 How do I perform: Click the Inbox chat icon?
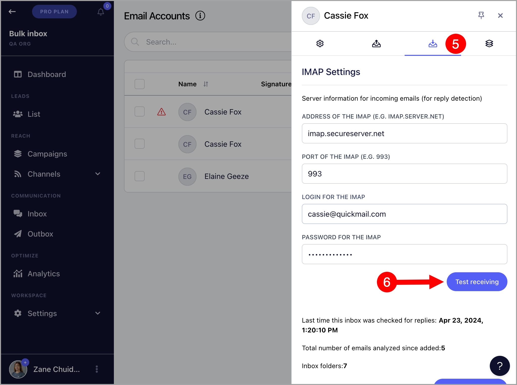pos(18,214)
